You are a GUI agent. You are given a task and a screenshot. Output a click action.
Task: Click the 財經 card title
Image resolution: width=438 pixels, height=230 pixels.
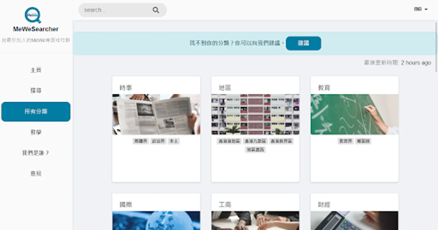coord(324,205)
